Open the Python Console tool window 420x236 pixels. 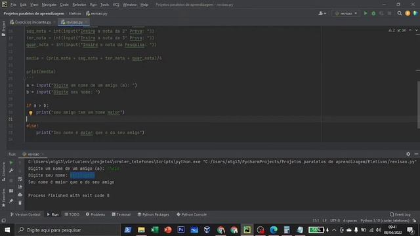(x=192, y=214)
